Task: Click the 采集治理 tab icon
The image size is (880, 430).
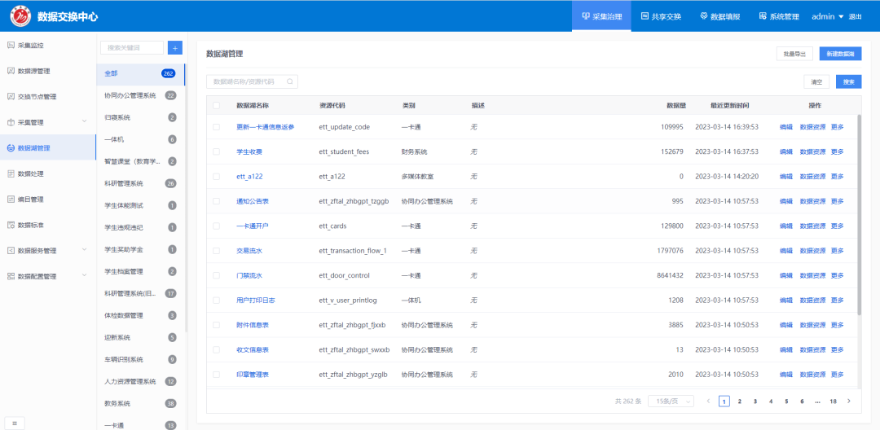Action: [586, 16]
